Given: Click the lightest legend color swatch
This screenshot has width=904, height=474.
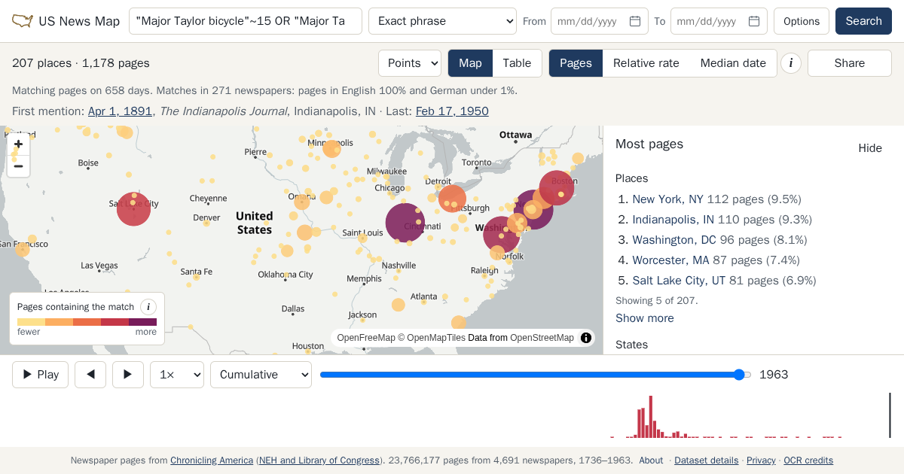Looking at the screenshot, I should [x=31, y=322].
